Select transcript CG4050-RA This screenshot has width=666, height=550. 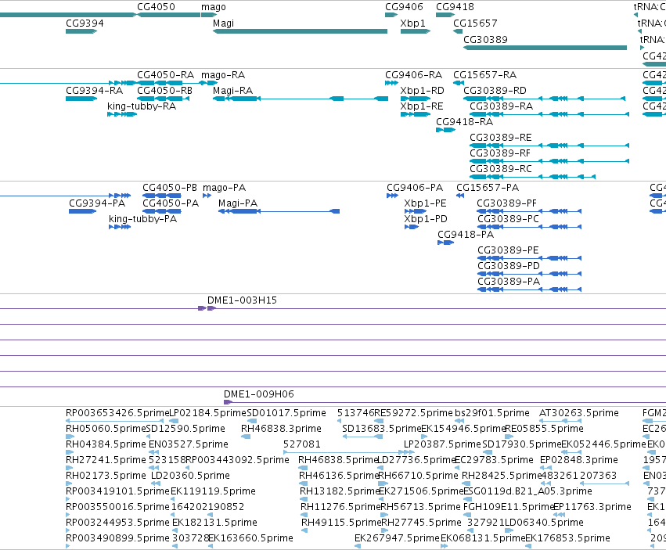165,75
